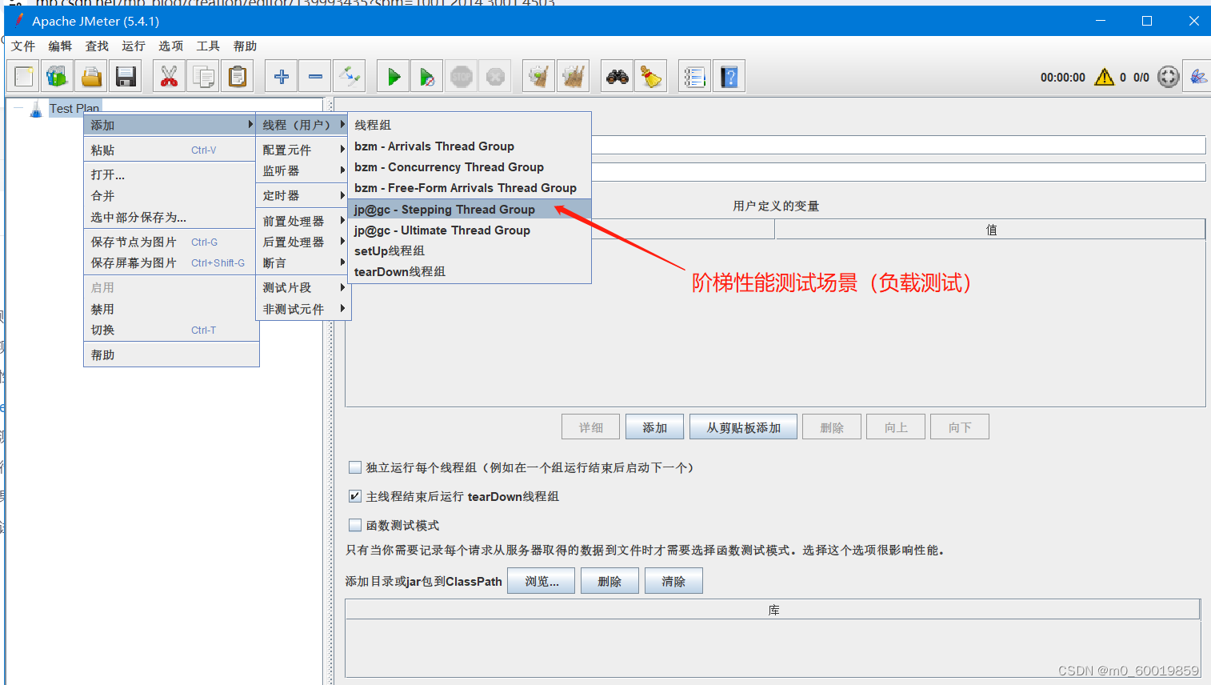The width and height of the screenshot is (1211, 685).
Task: Choose bzm - Free-Form Arrivals Thread Group
Action: click(470, 188)
